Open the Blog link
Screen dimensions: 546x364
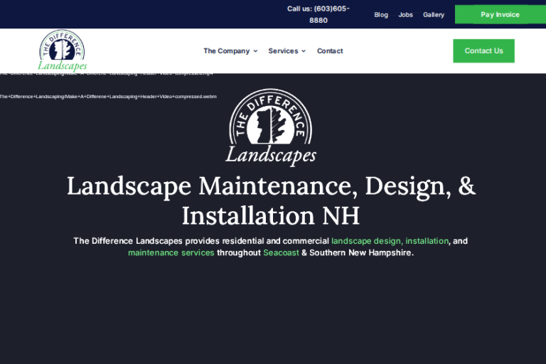click(381, 15)
